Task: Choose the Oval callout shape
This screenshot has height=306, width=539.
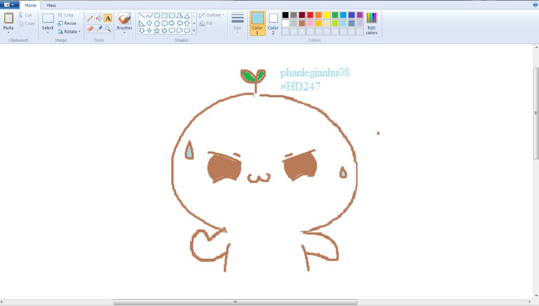Action: [179, 30]
